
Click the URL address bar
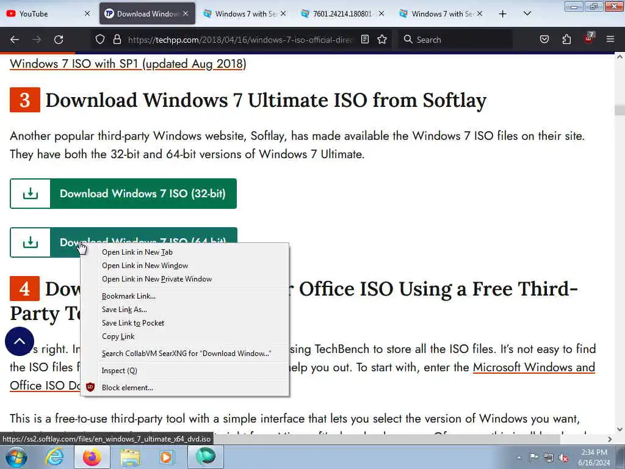coord(240,40)
